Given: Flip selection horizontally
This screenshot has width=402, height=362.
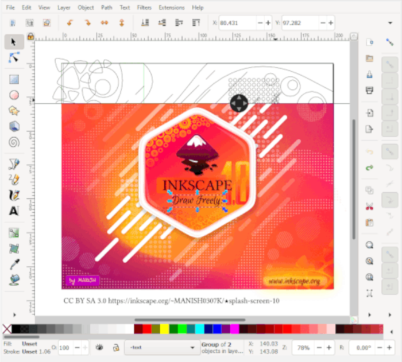Looking at the screenshot, I should pos(105,23).
